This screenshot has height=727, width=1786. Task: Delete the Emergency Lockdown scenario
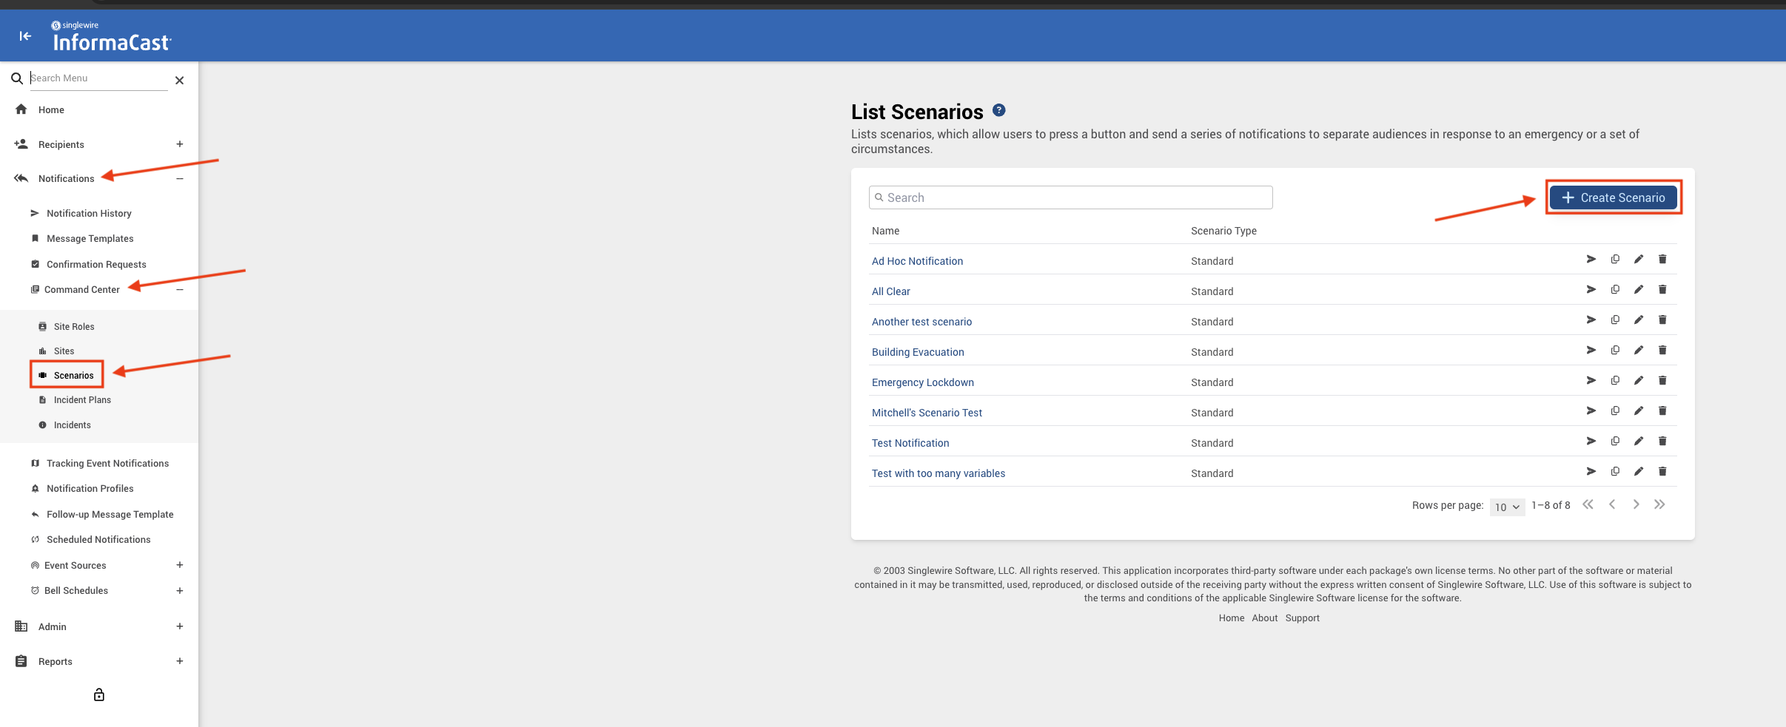(1662, 380)
